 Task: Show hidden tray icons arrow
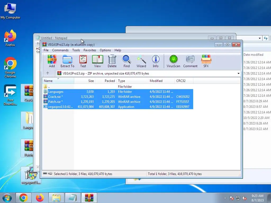pyautogui.click(x=225, y=198)
